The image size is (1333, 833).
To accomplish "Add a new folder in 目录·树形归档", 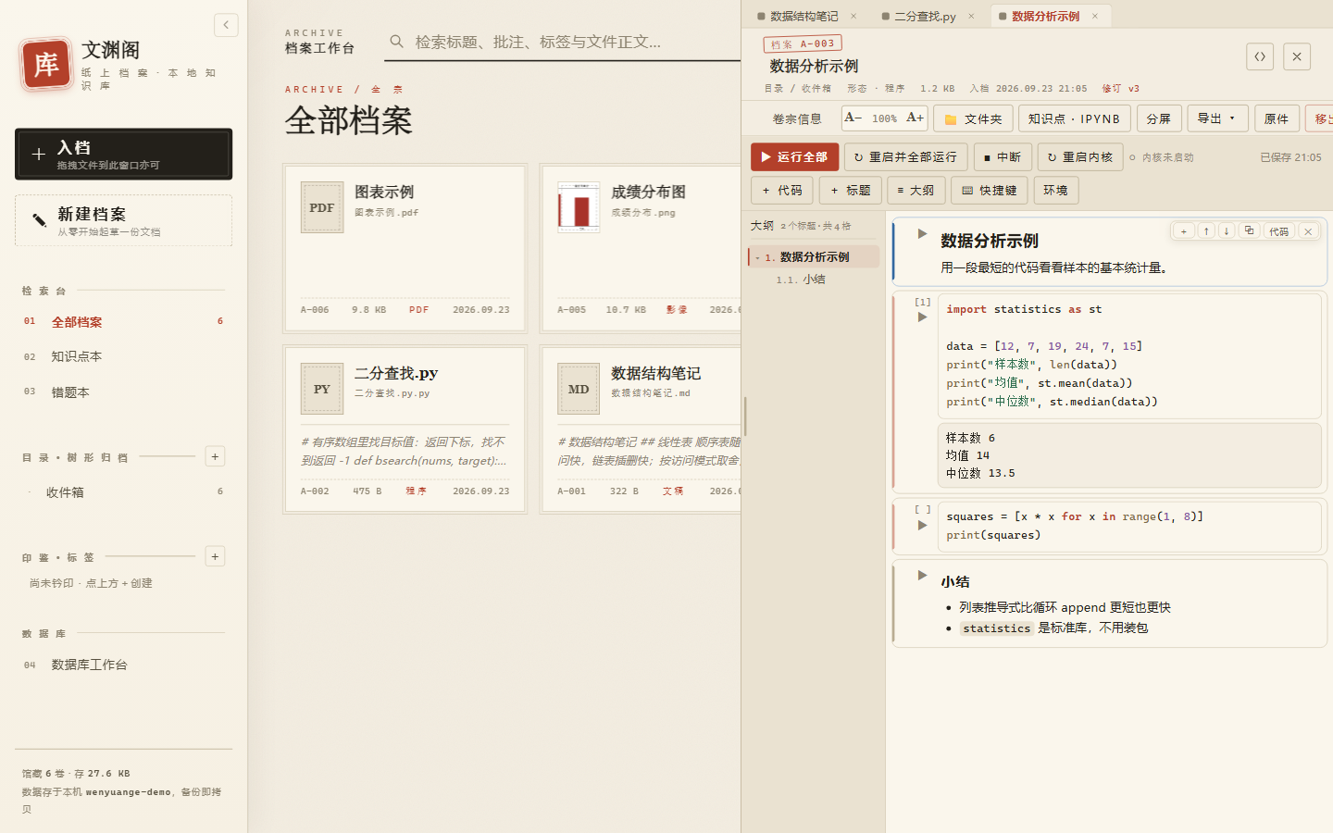I will point(215,456).
